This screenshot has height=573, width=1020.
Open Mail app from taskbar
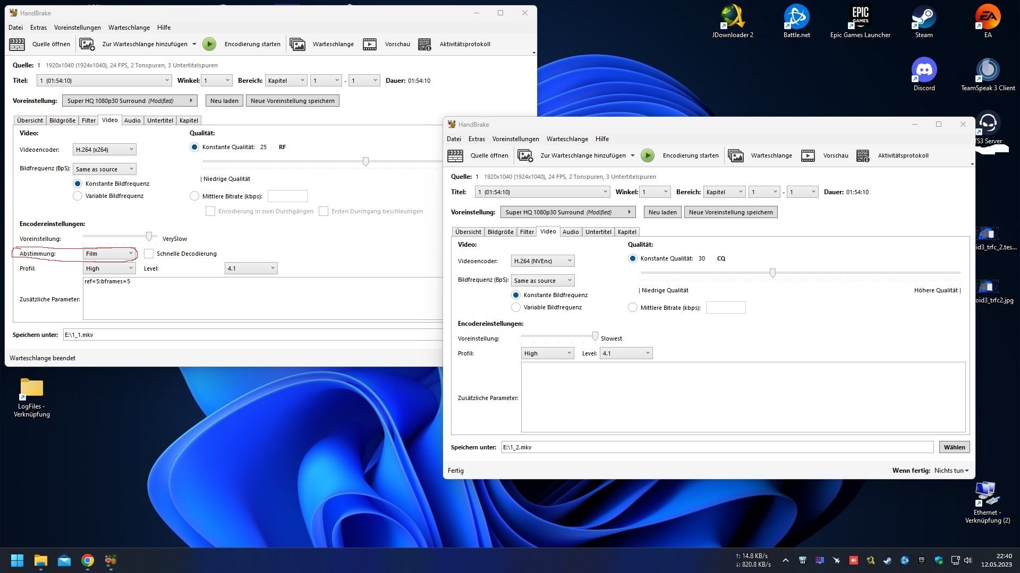coord(64,560)
